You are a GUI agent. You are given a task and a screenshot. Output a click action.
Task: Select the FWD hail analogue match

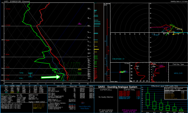pos(129,97)
